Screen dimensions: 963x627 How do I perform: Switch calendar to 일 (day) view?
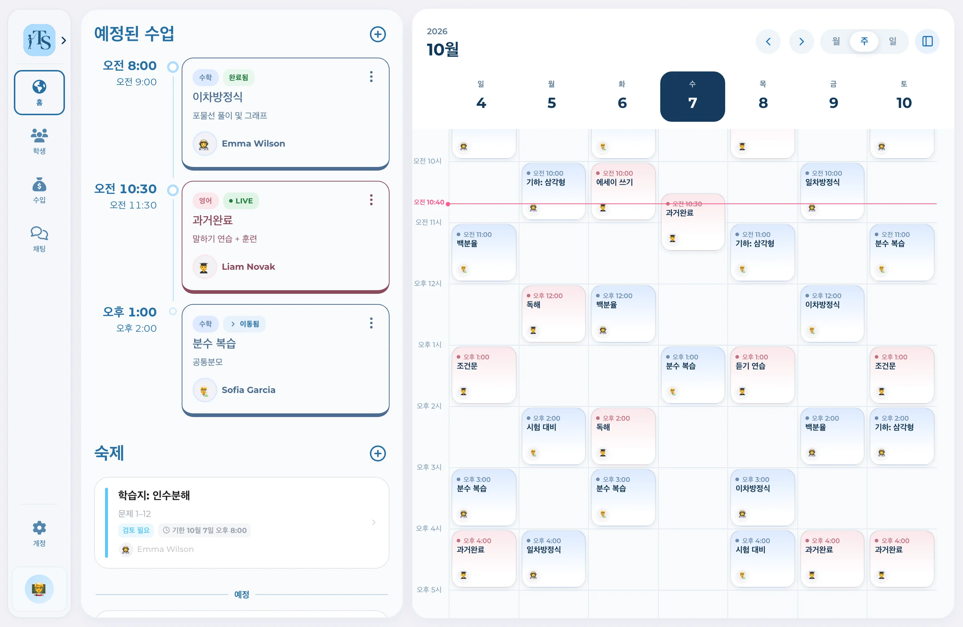coord(892,41)
